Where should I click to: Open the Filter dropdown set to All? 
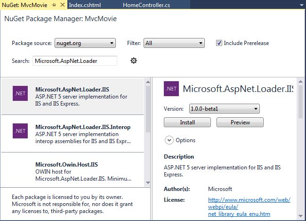pos(174,43)
